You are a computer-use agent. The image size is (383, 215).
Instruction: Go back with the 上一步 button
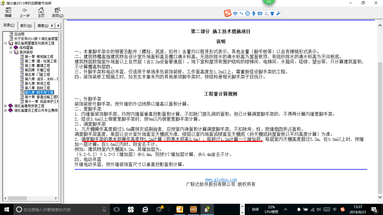[25, 13]
